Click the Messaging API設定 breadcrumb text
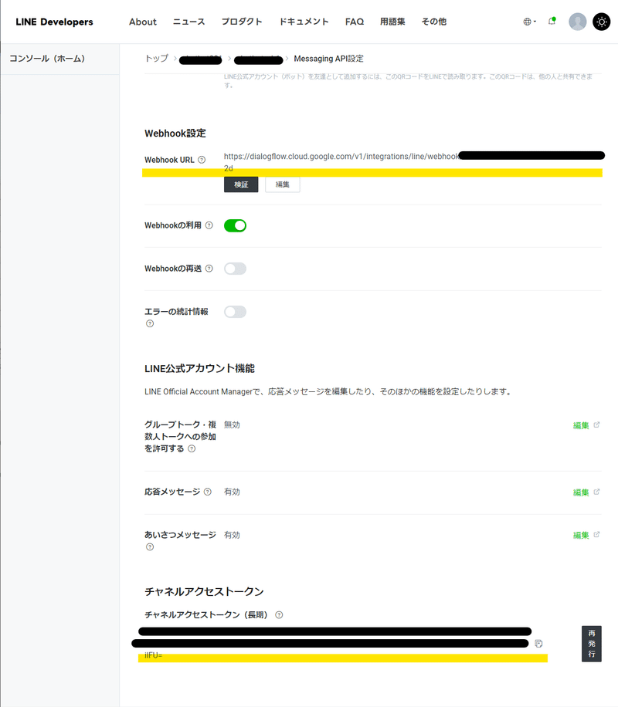This screenshot has height=707, width=618. coord(328,59)
